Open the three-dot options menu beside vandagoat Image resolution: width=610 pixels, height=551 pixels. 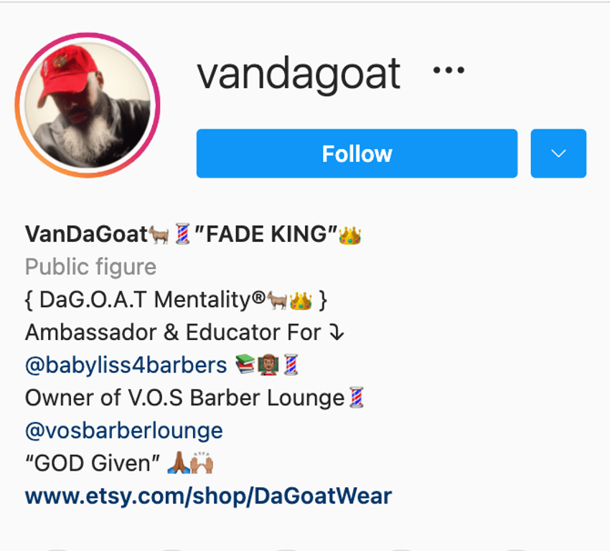click(449, 70)
